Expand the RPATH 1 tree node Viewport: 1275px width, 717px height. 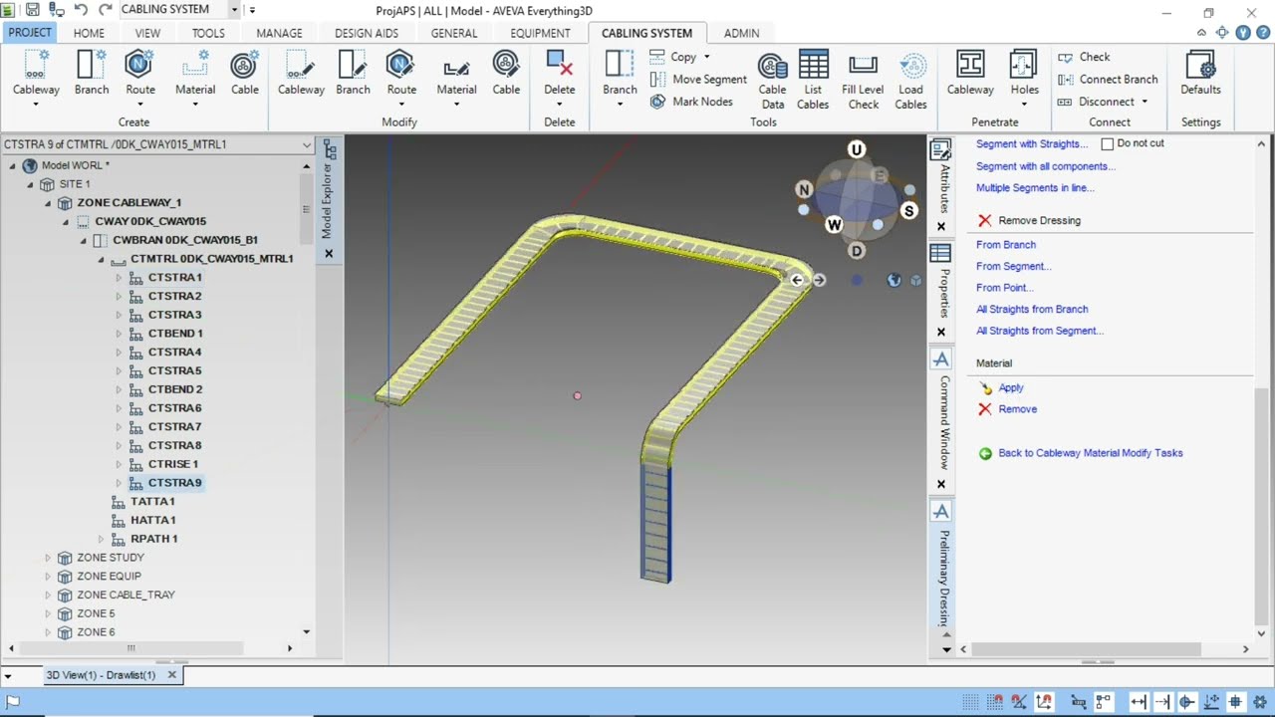pos(101,539)
